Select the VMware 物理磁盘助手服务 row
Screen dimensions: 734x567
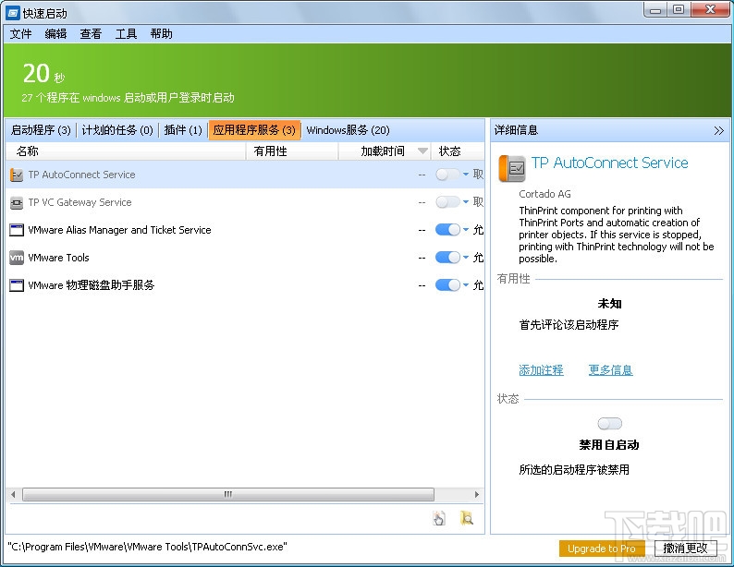(x=245, y=284)
